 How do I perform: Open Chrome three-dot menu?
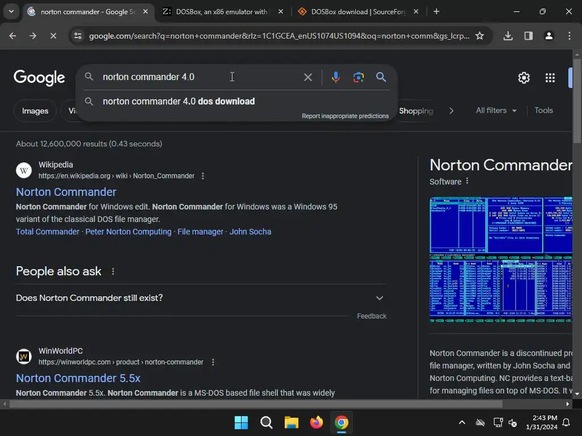pos(569,36)
